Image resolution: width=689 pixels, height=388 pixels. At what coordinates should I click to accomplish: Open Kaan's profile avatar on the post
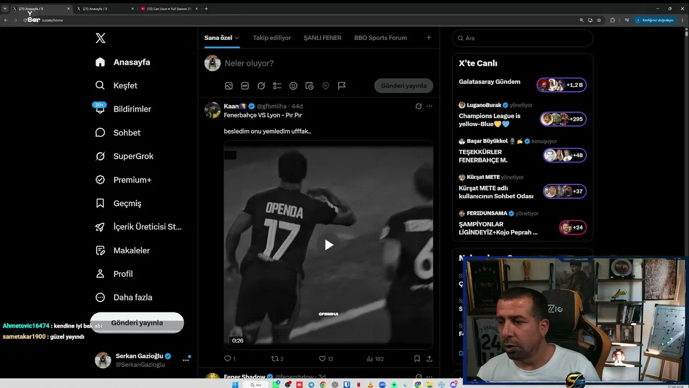[213, 110]
